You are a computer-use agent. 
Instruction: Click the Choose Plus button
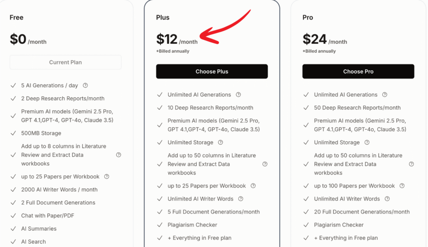[x=212, y=71]
